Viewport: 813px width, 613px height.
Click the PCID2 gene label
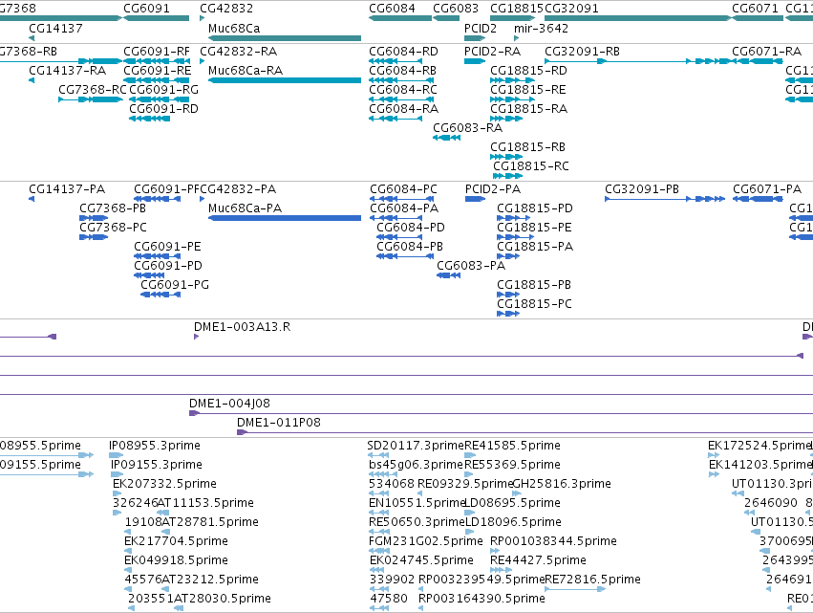coord(481,28)
